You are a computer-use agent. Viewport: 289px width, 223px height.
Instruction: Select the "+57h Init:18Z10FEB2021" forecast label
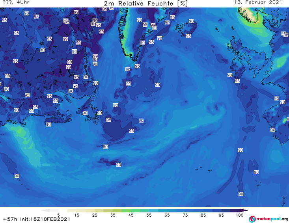37,219
